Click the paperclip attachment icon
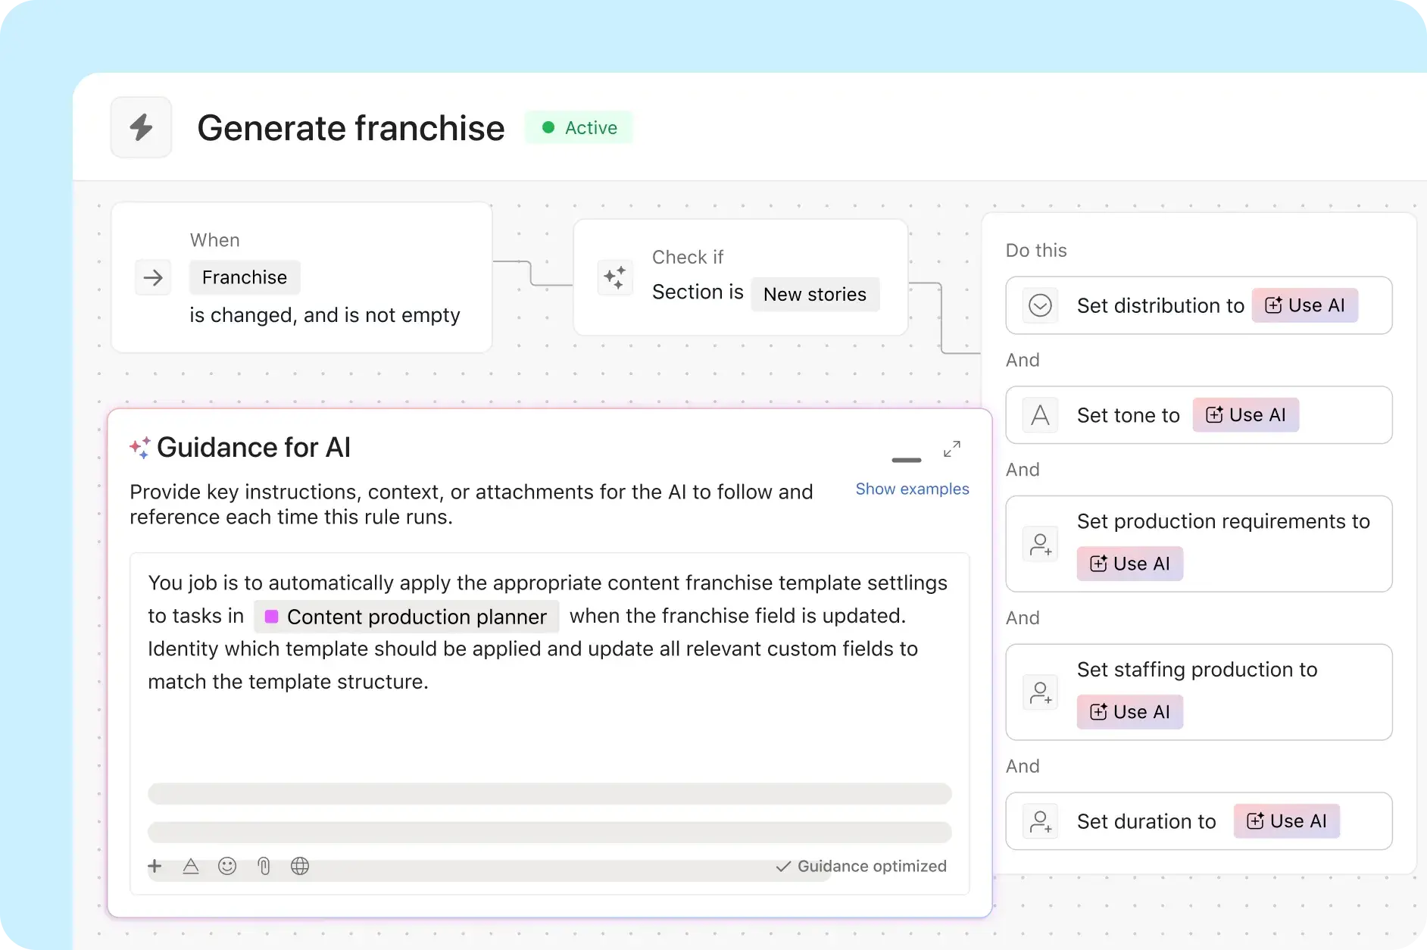1427x950 pixels. pos(264,866)
